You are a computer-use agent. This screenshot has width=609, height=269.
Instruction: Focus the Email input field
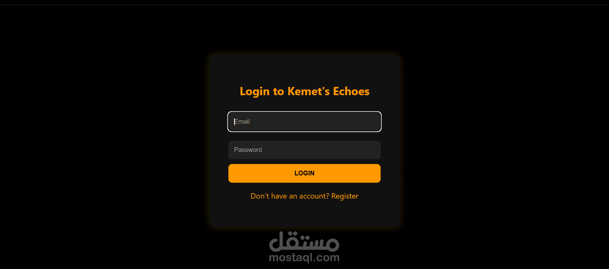click(x=304, y=121)
